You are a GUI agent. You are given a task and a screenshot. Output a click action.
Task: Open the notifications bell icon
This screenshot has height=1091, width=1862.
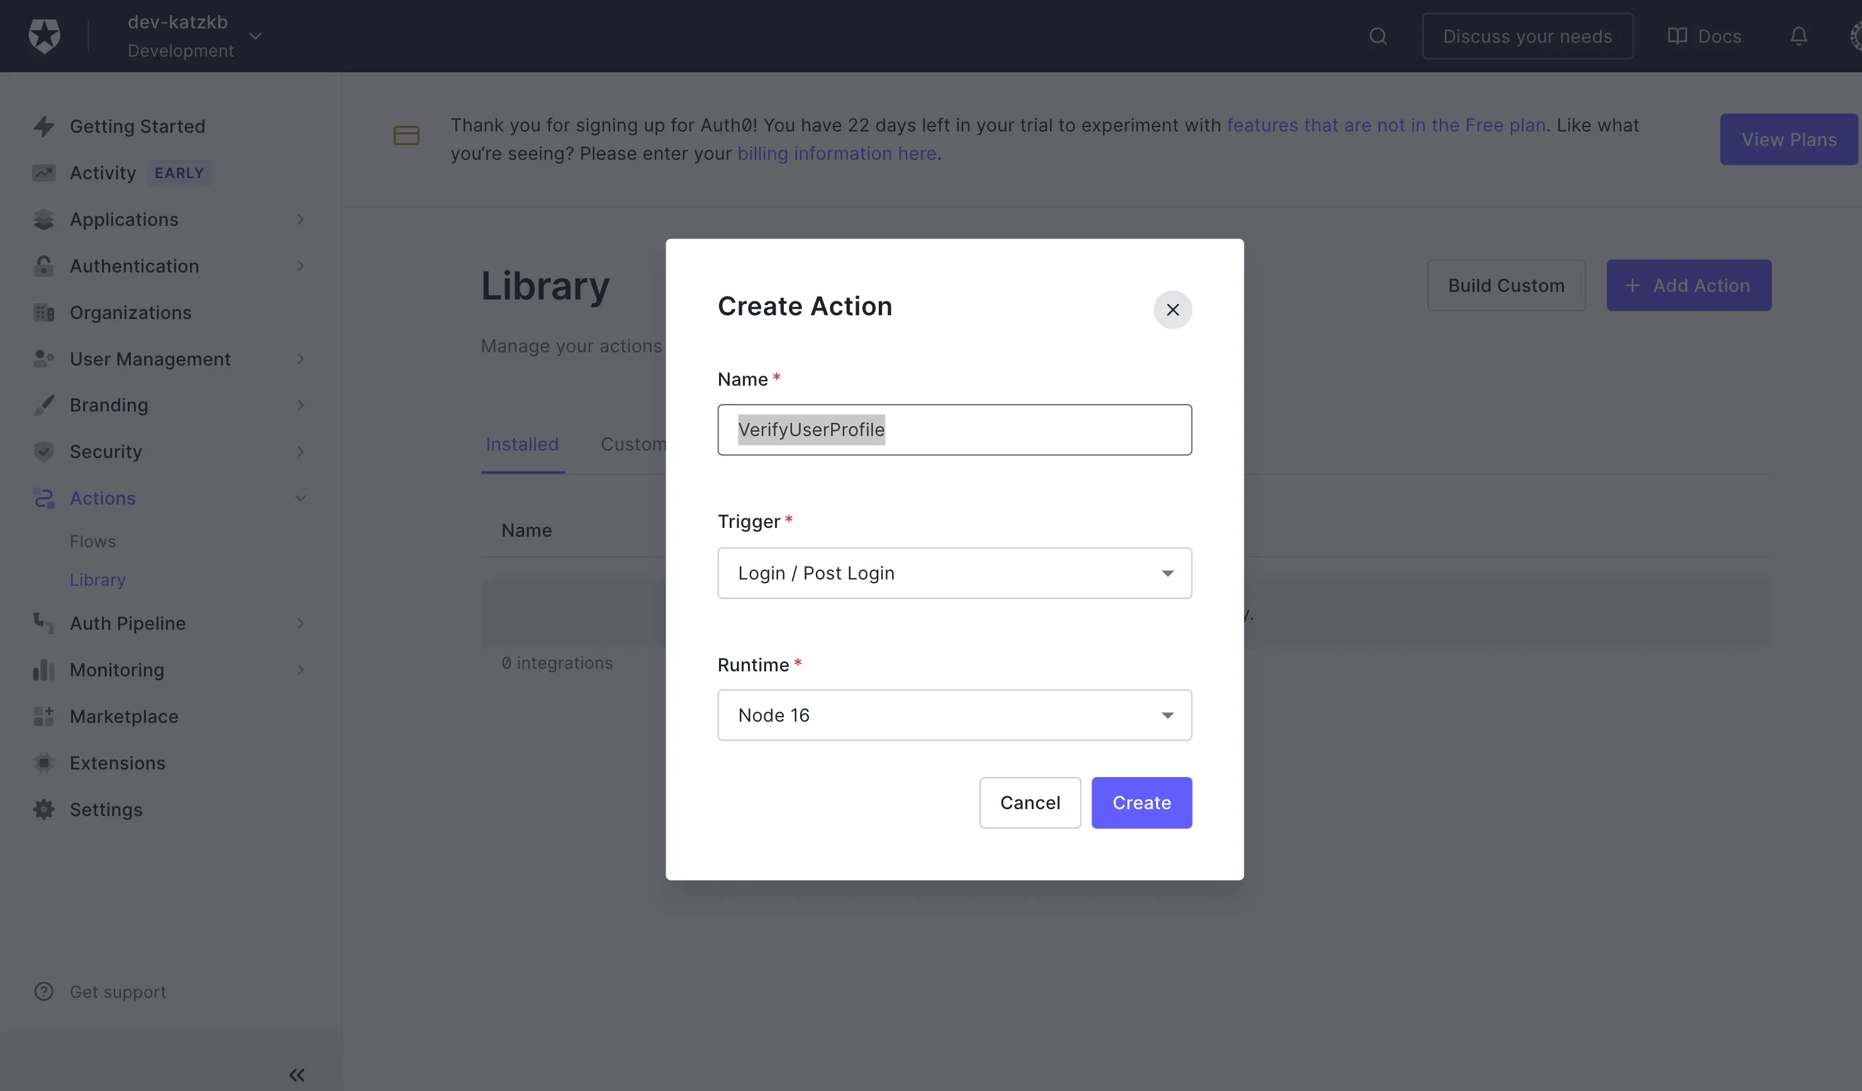[x=1798, y=36]
